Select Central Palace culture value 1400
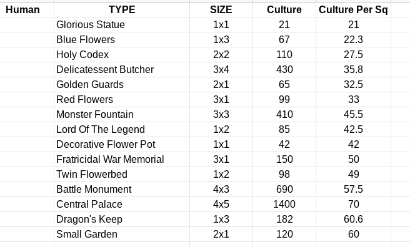Viewport: 410px width, 247px height. pyautogui.click(x=284, y=204)
